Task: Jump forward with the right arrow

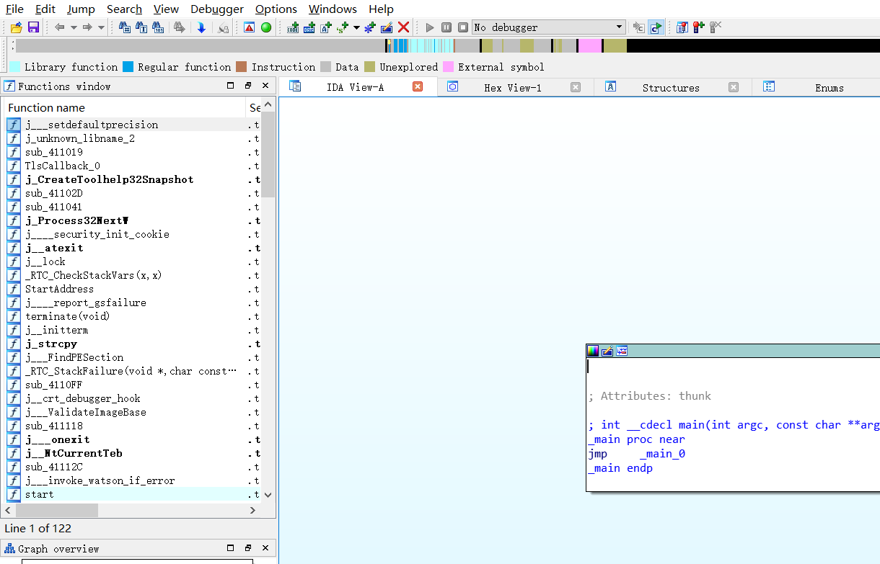Action: pyautogui.click(x=87, y=27)
